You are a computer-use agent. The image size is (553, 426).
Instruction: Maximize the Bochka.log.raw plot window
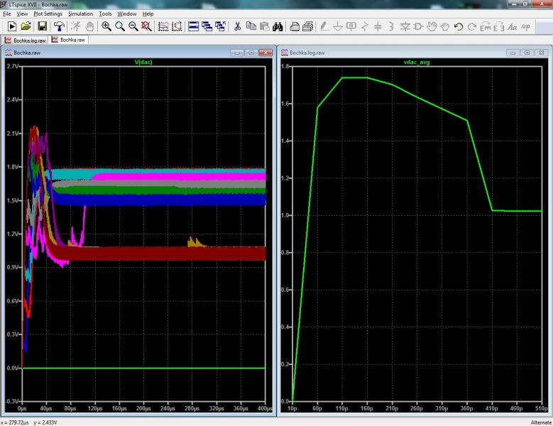527,53
